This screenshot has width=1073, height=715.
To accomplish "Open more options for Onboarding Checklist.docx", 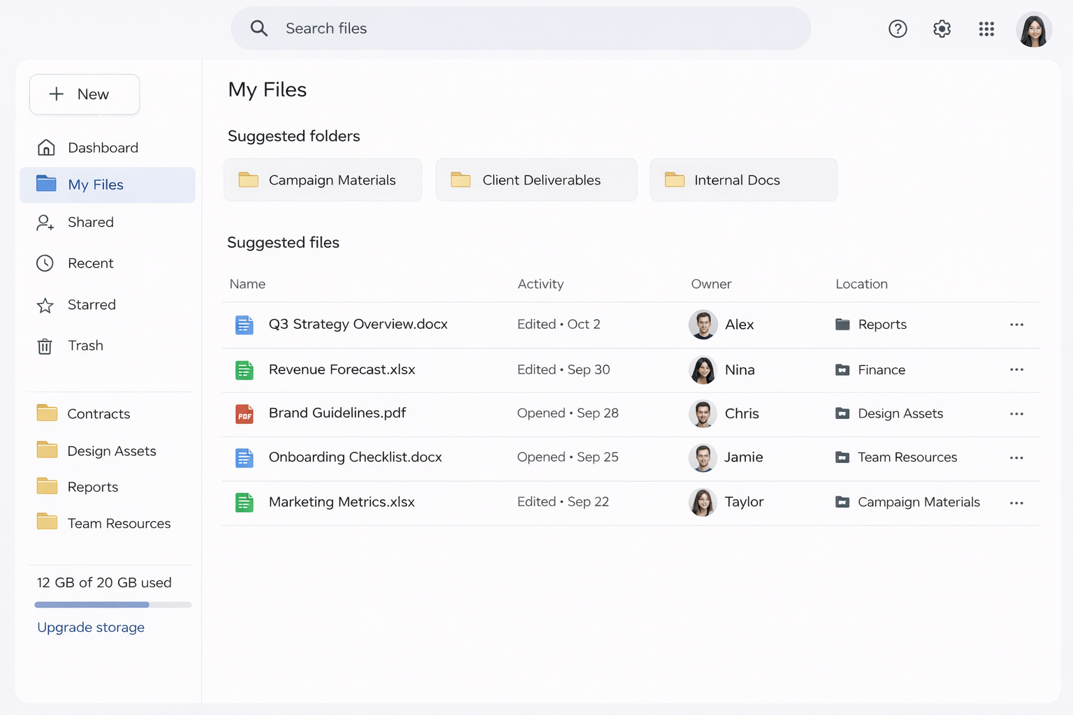I will click(1016, 458).
